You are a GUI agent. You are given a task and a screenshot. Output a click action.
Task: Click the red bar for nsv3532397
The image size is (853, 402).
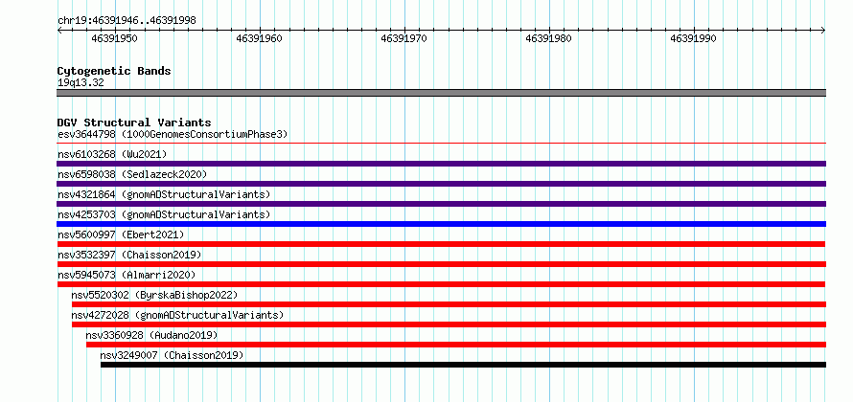click(x=441, y=264)
